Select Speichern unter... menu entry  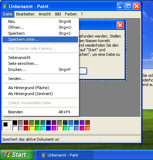tap(40, 39)
